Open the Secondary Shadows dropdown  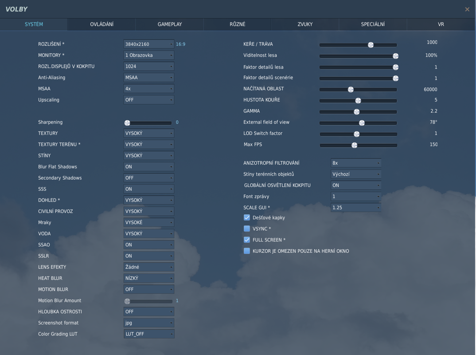coord(149,178)
